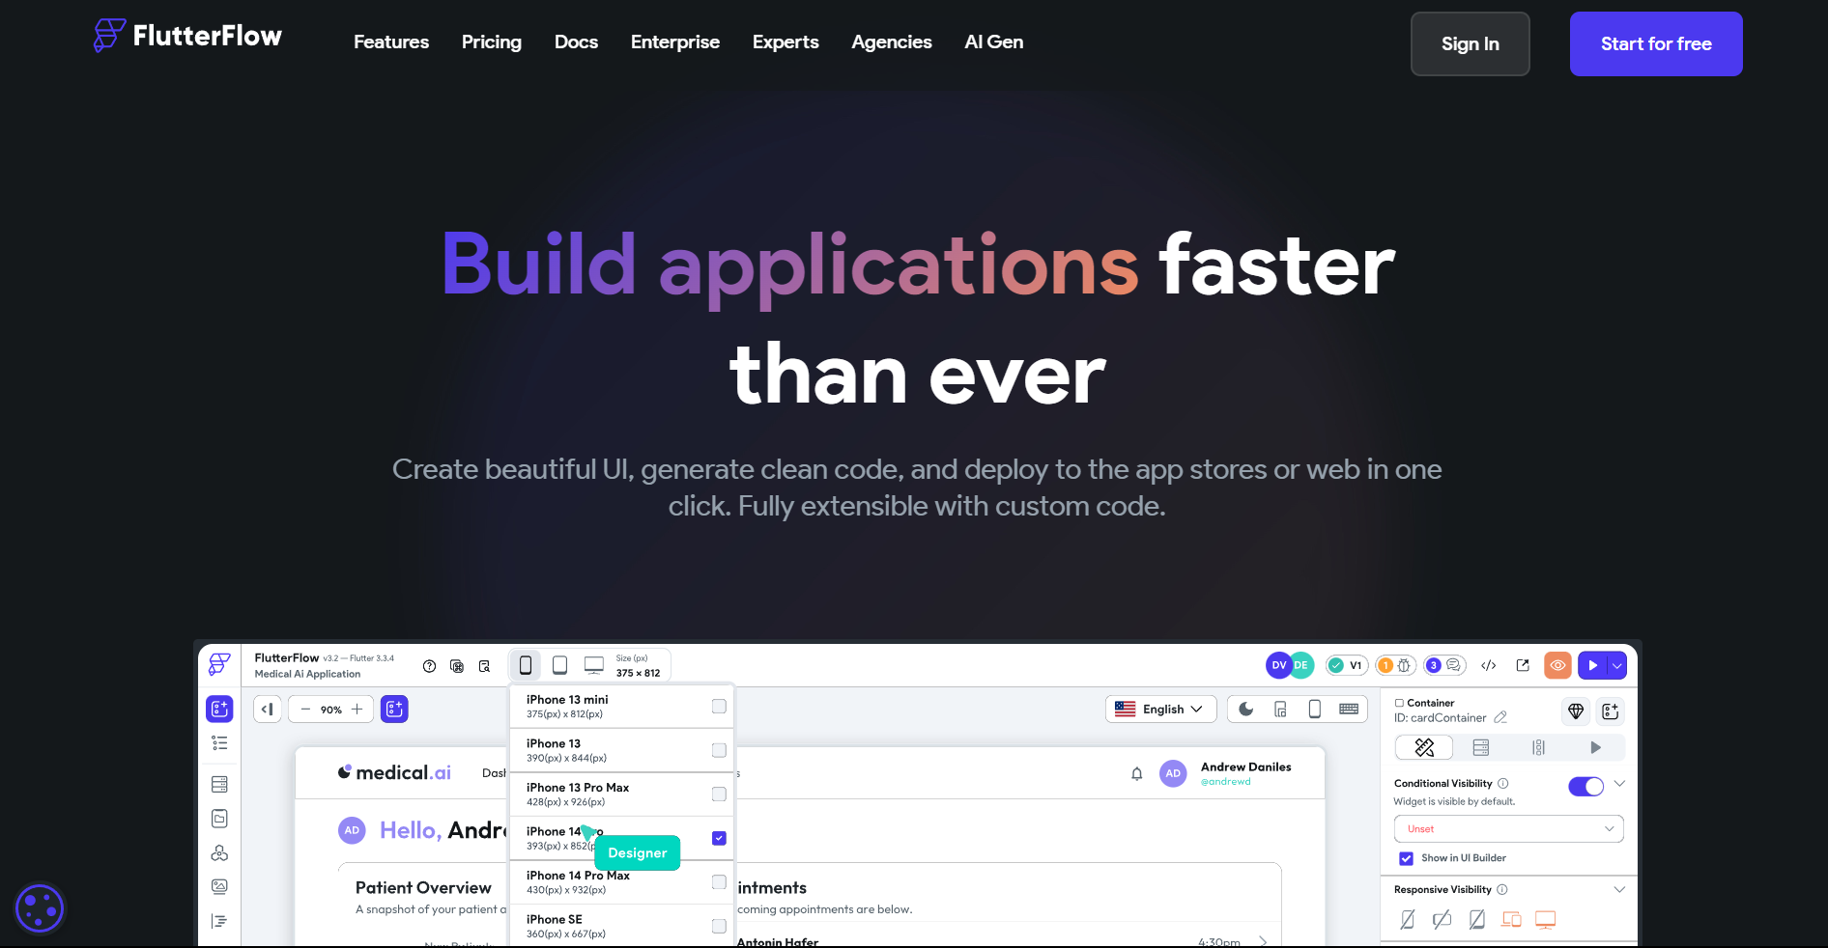Click the Start for free button
This screenshot has width=1828, height=948.
(x=1656, y=43)
